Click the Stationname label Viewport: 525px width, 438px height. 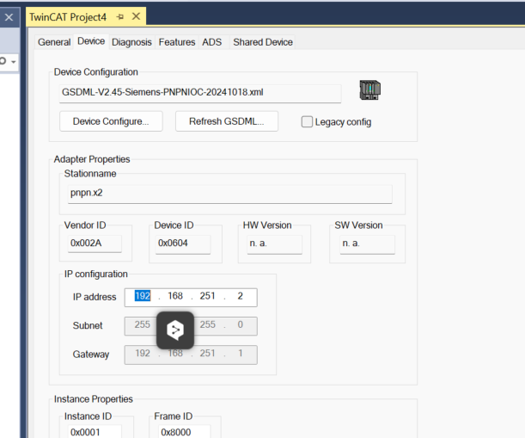point(90,174)
